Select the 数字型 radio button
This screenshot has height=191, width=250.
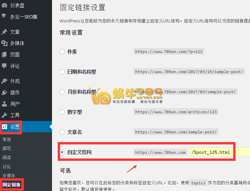tap(62, 112)
